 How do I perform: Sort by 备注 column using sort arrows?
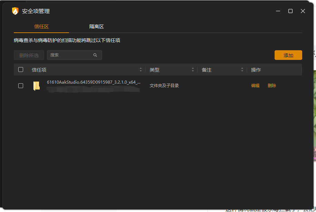(x=243, y=70)
